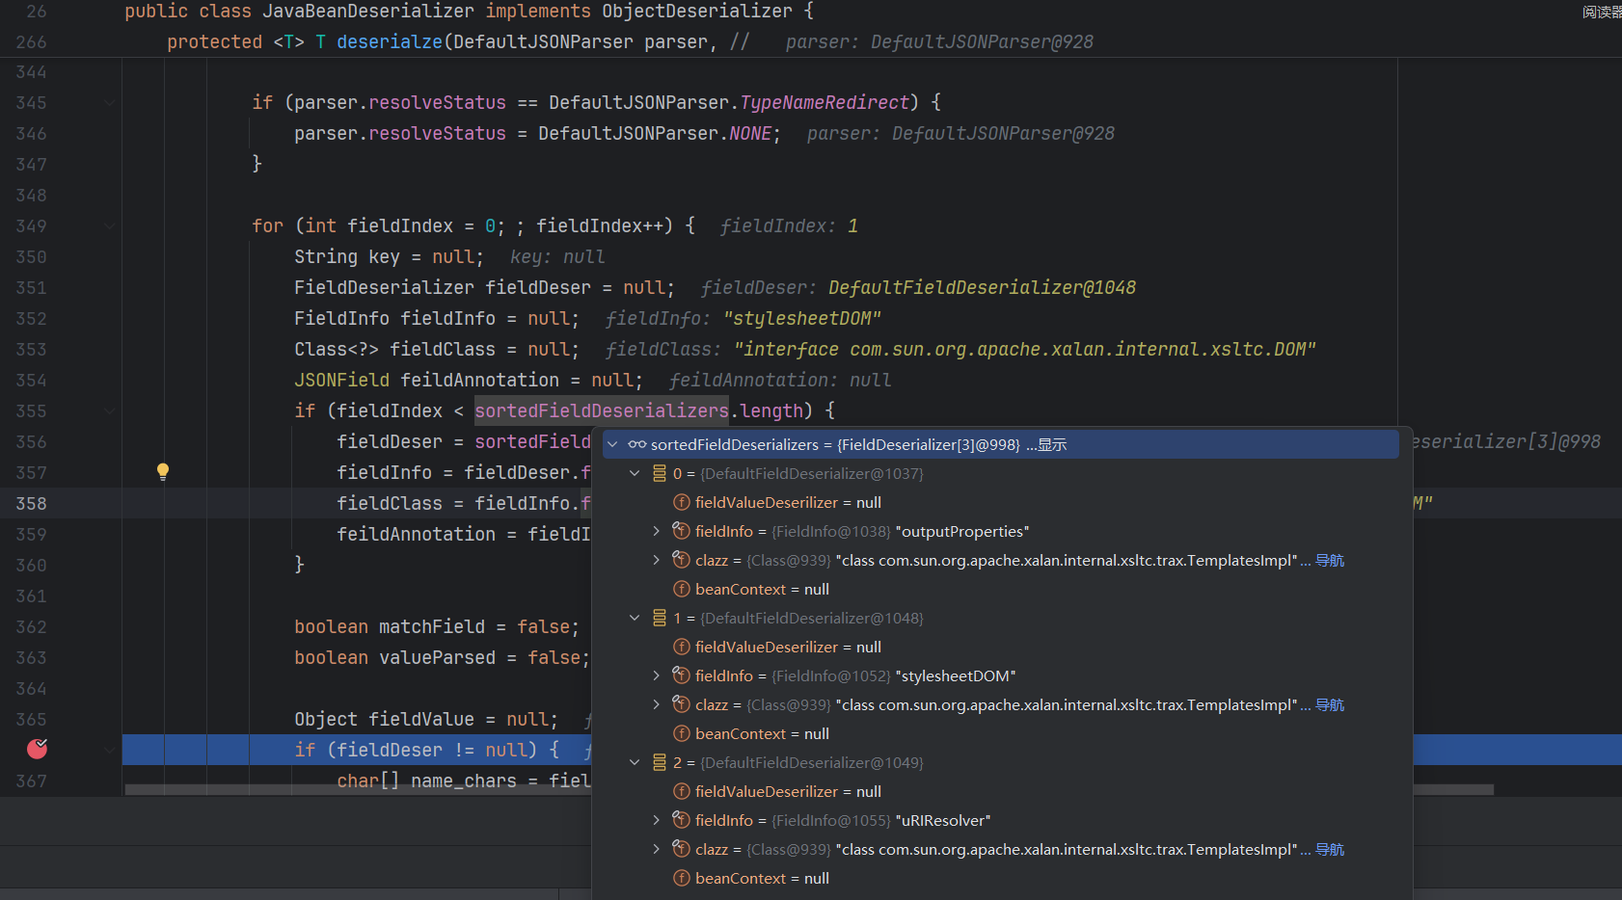1622x900 pixels.
Task: Click the lightbulb intention icon in gutter
Action: 163,471
